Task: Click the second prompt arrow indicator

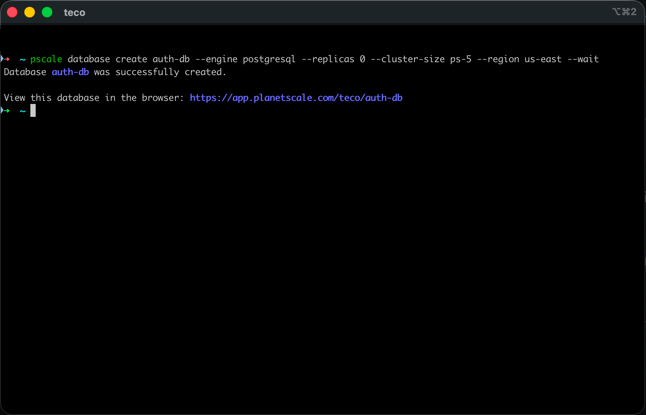Action: point(6,111)
